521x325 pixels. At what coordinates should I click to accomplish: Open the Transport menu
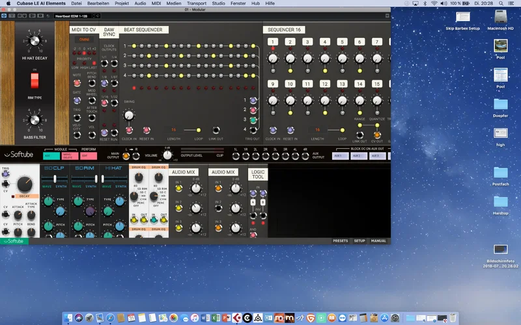pos(197,4)
